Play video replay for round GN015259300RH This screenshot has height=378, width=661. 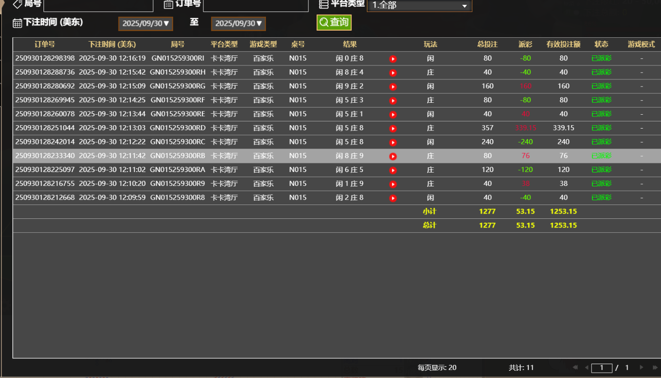coord(393,73)
